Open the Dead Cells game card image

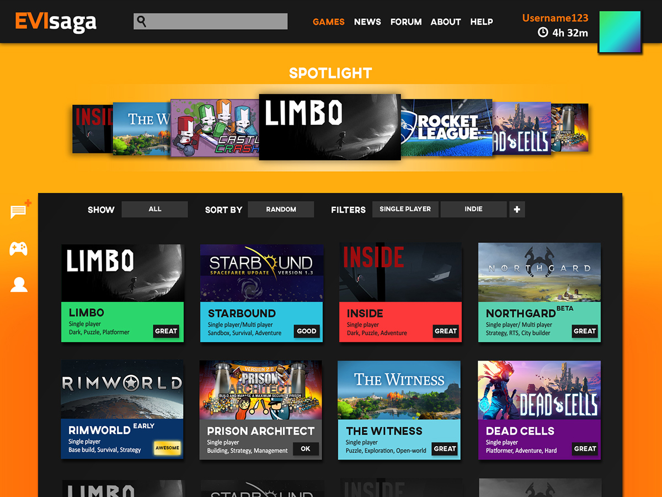click(x=540, y=390)
